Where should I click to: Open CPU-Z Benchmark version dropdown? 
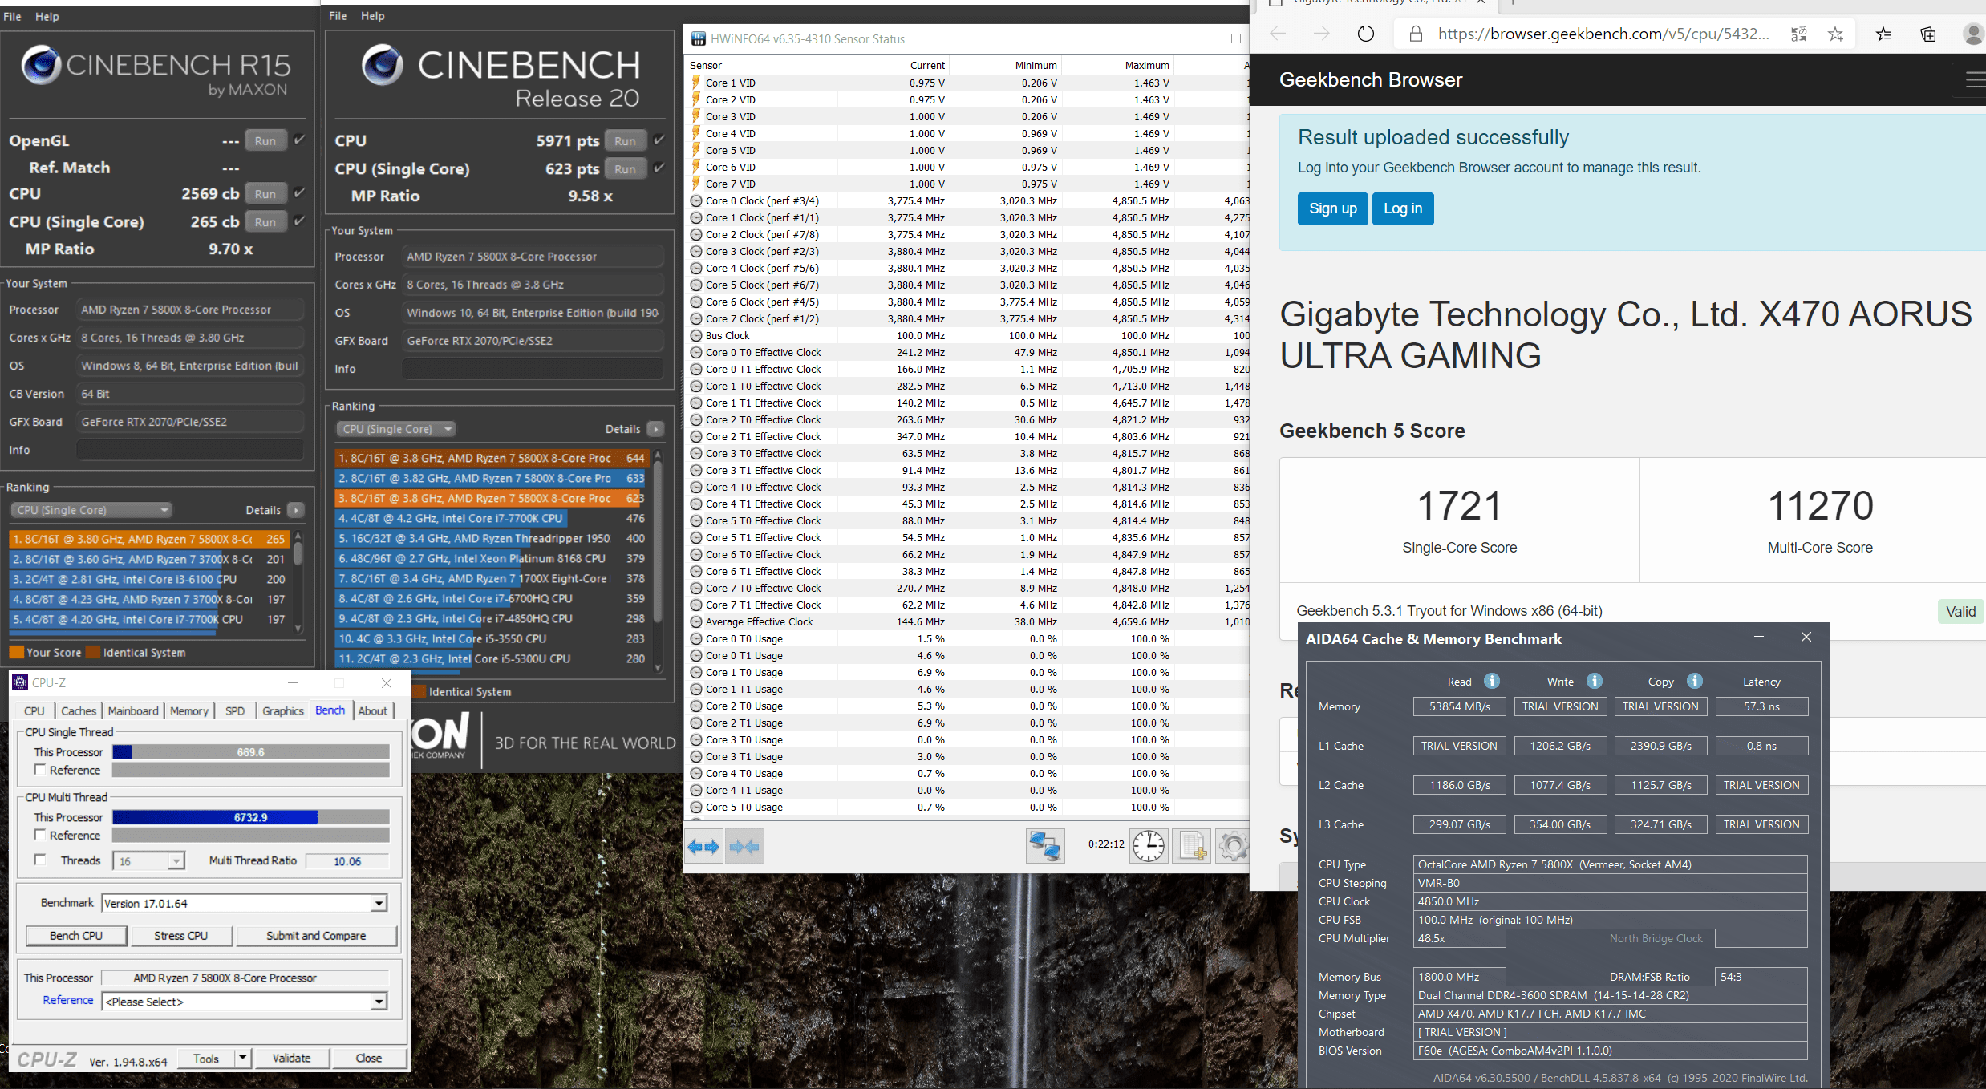pos(379,903)
